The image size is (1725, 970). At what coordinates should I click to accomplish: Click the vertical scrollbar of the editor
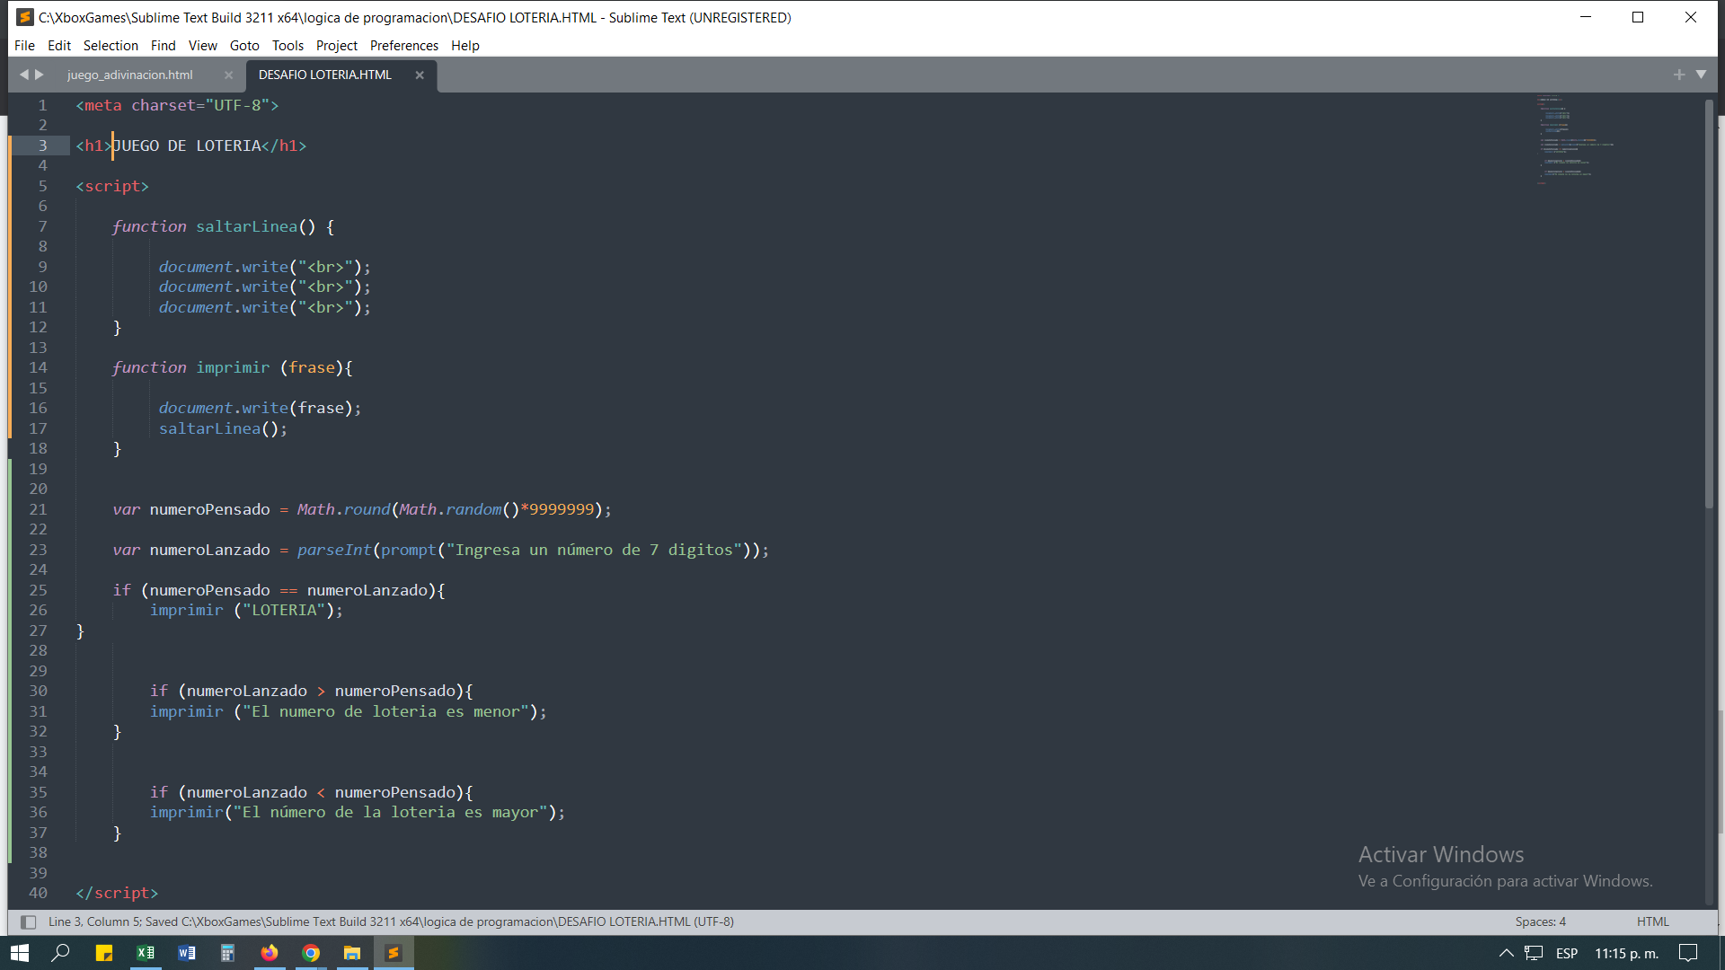click(1709, 304)
